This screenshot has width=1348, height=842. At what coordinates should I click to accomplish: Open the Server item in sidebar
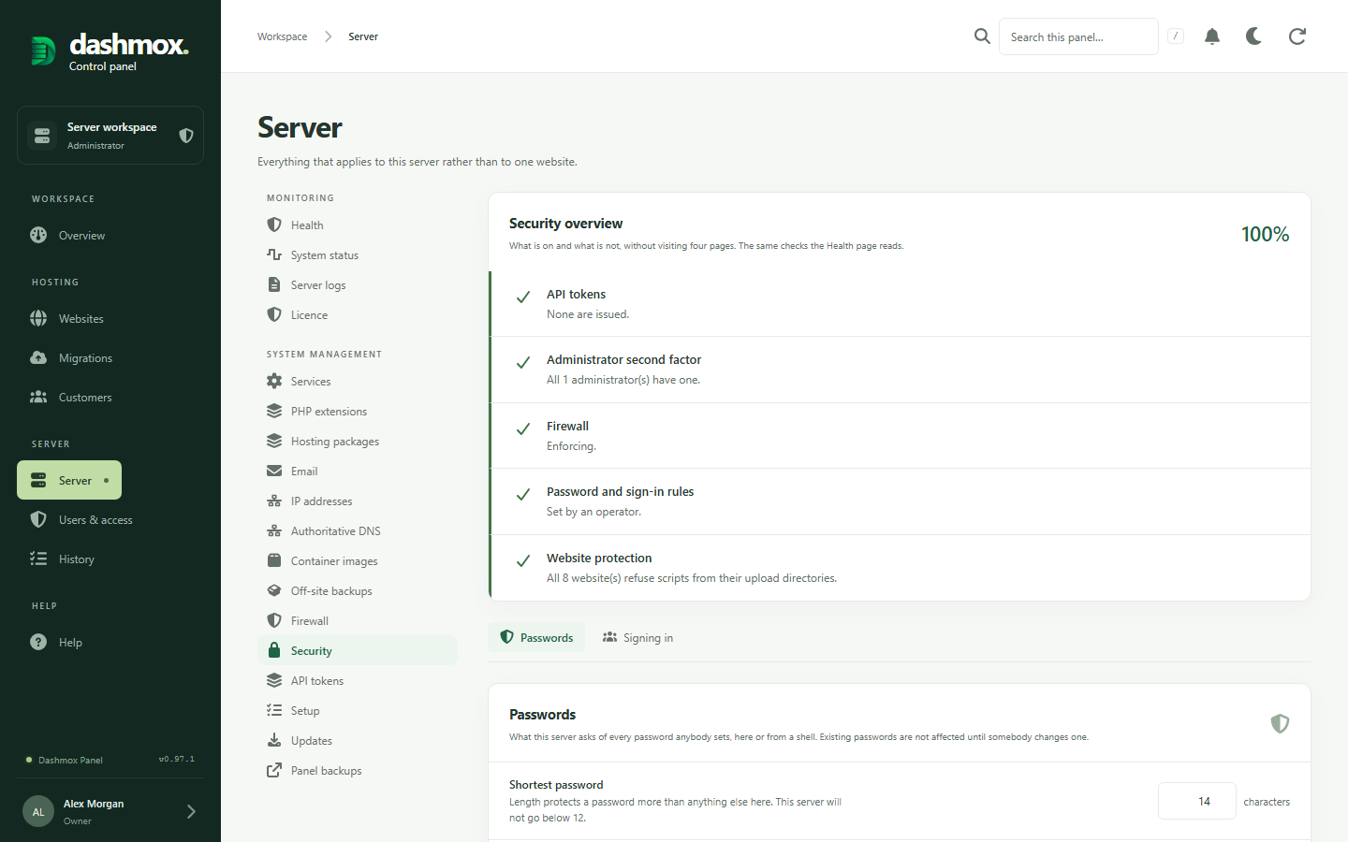69,480
